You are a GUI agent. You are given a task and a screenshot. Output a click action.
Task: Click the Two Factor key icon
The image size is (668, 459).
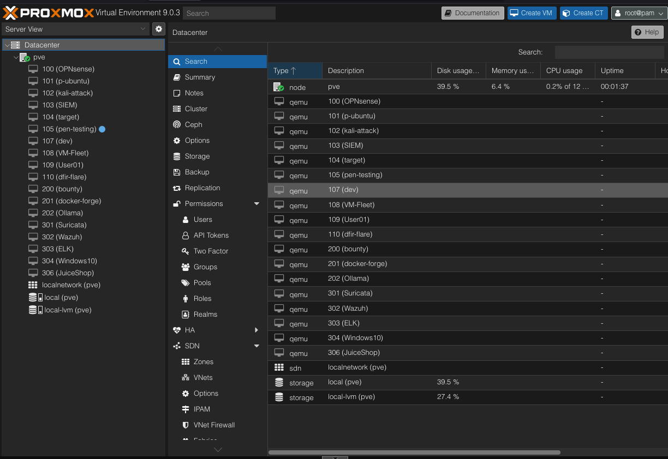tap(186, 251)
